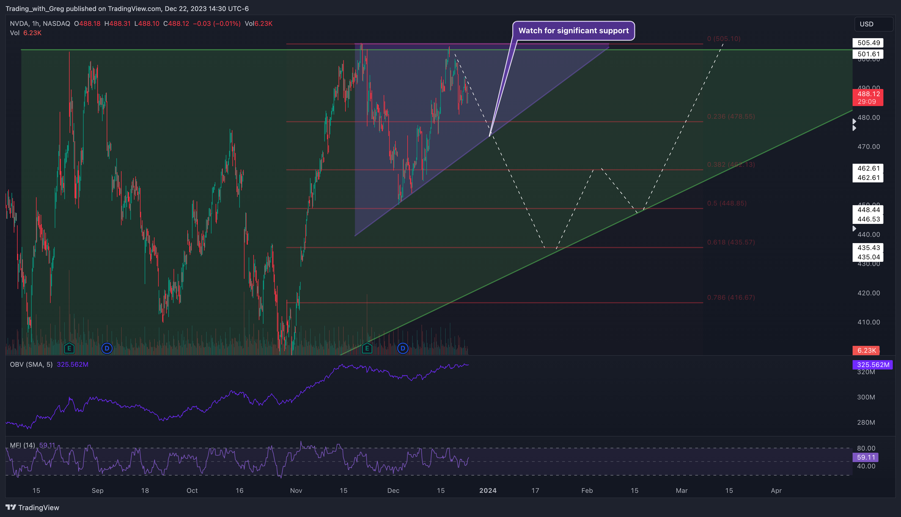Click the Apr label on the time axis

tap(776, 490)
